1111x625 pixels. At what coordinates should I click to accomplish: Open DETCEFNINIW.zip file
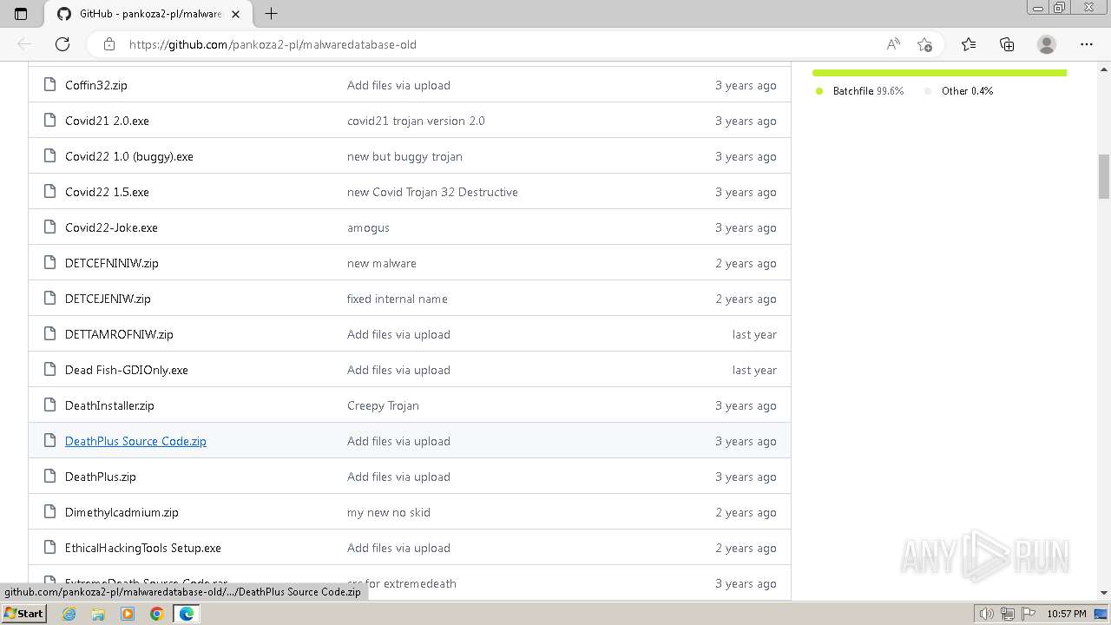click(x=112, y=263)
